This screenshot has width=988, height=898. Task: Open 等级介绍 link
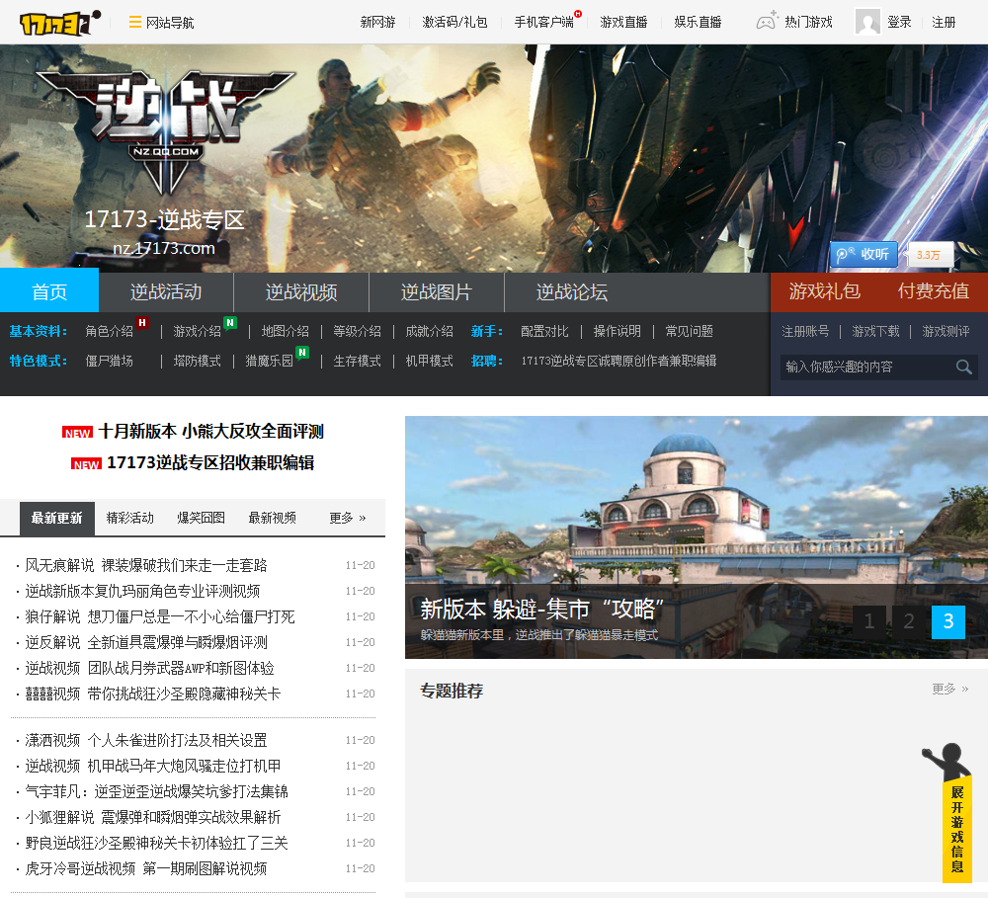357,331
